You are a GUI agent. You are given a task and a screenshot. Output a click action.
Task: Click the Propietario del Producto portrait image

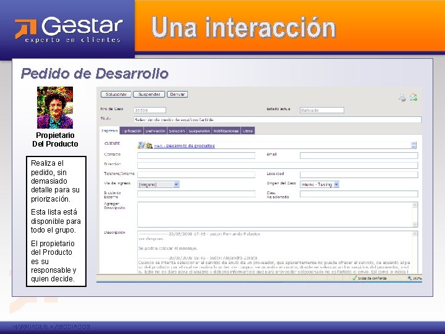[55, 108]
